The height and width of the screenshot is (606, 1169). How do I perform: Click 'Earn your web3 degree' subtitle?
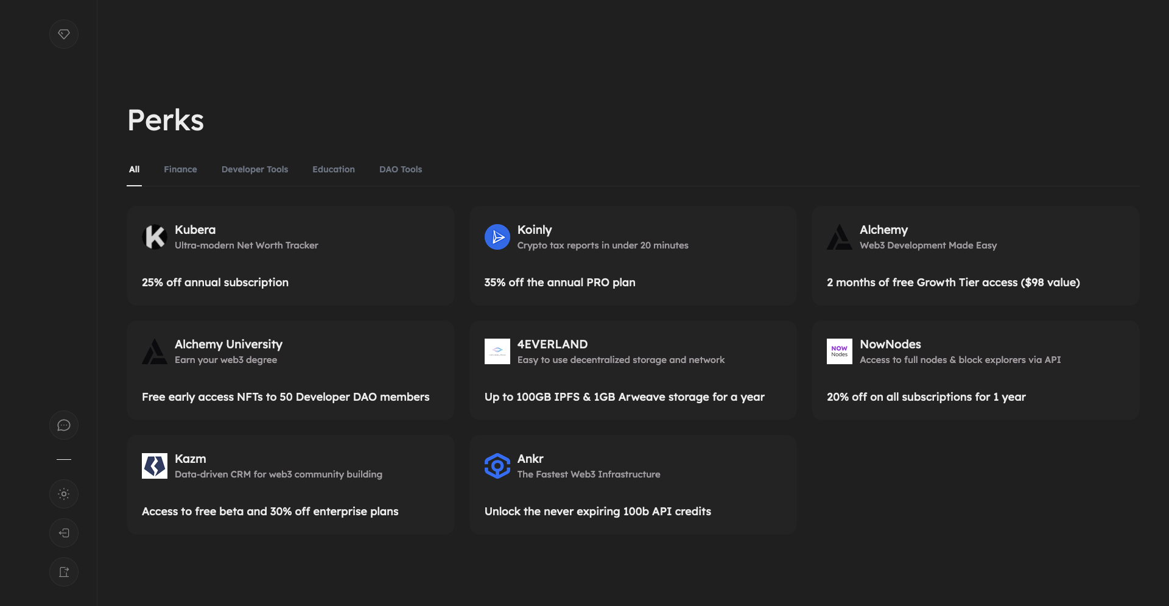point(226,360)
